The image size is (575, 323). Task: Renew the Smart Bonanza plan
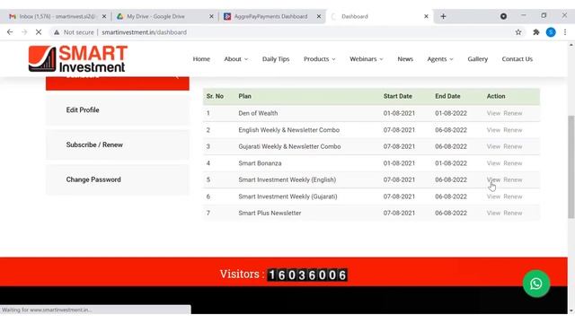[x=513, y=163]
